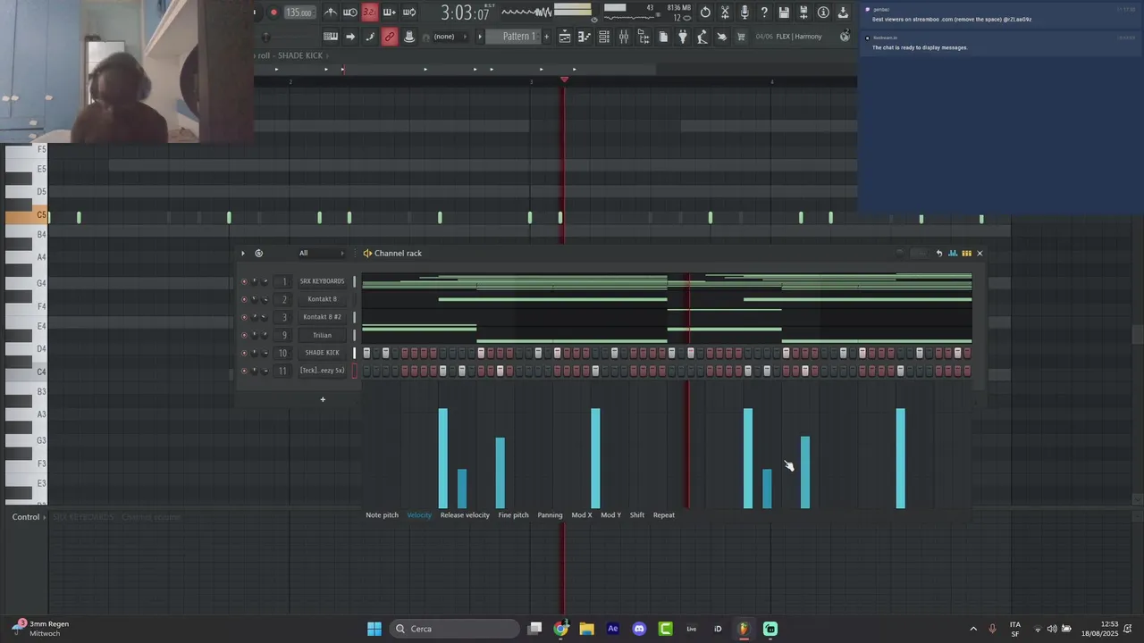Click the C5 key on the piano roll keyboard
This screenshot has width=1144, height=643.
(x=26, y=215)
